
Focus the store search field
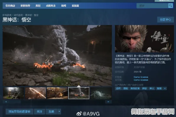point(152,6)
